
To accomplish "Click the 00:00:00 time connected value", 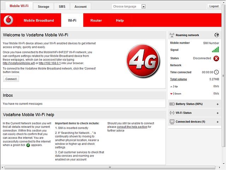I will pyautogui.click(x=207, y=72).
